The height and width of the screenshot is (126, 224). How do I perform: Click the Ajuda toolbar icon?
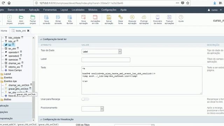coord(181,19)
